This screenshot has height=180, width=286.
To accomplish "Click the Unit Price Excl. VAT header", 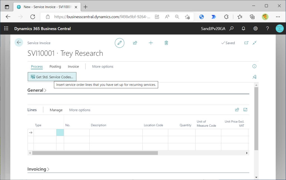I will coord(234,124).
